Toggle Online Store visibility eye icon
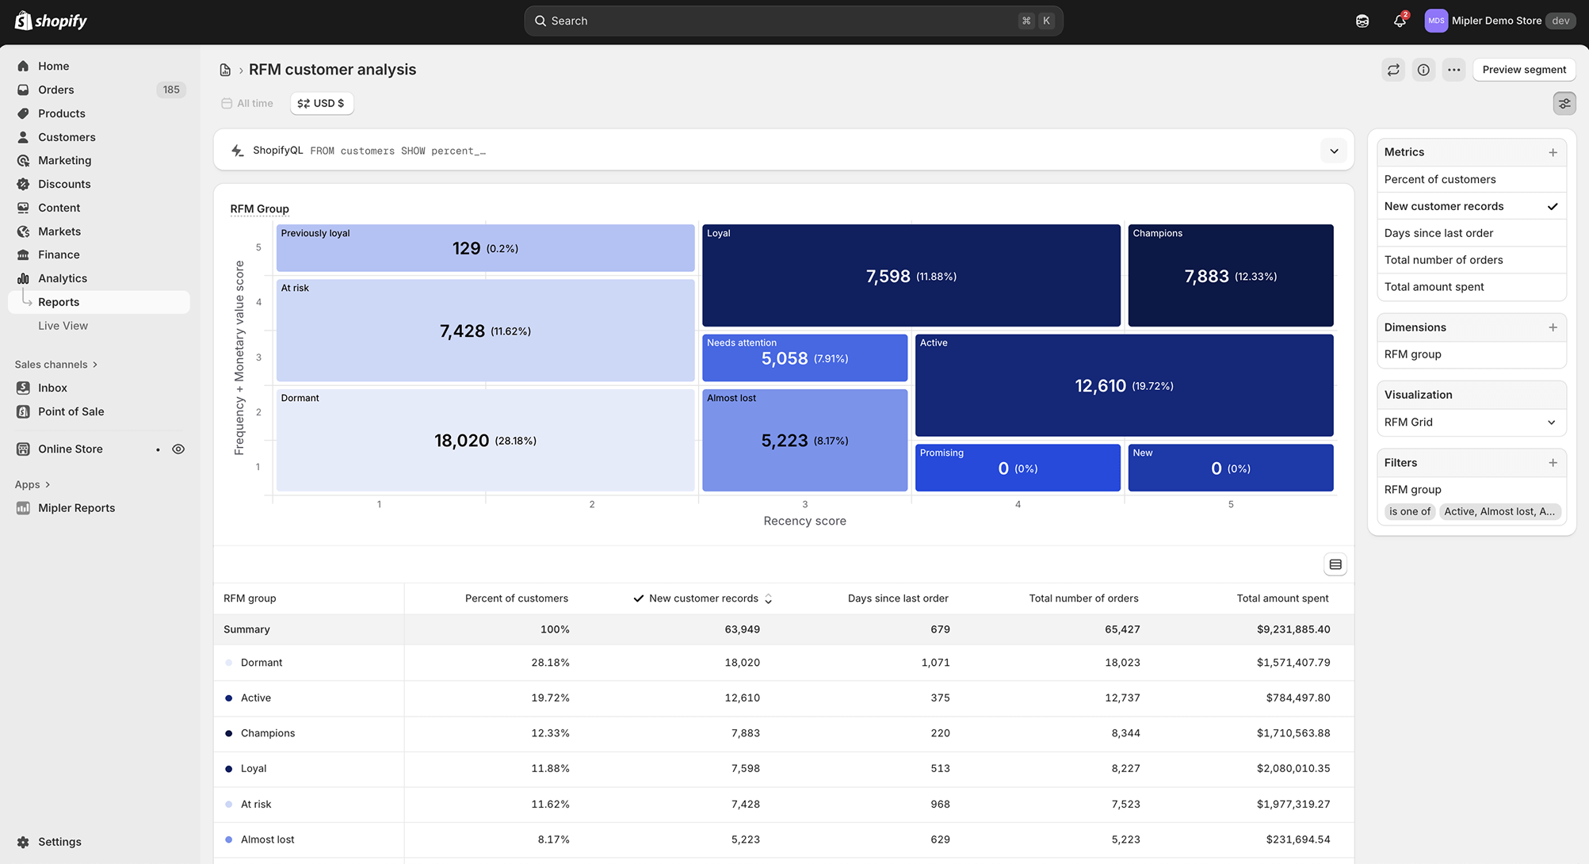Viewport: 1589px width, 864px height. point(178,449)
